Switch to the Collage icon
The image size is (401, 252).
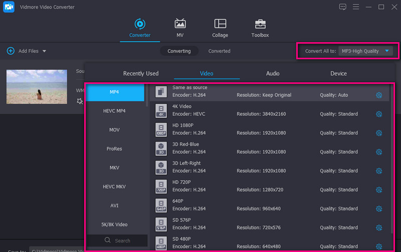[220, 24]
